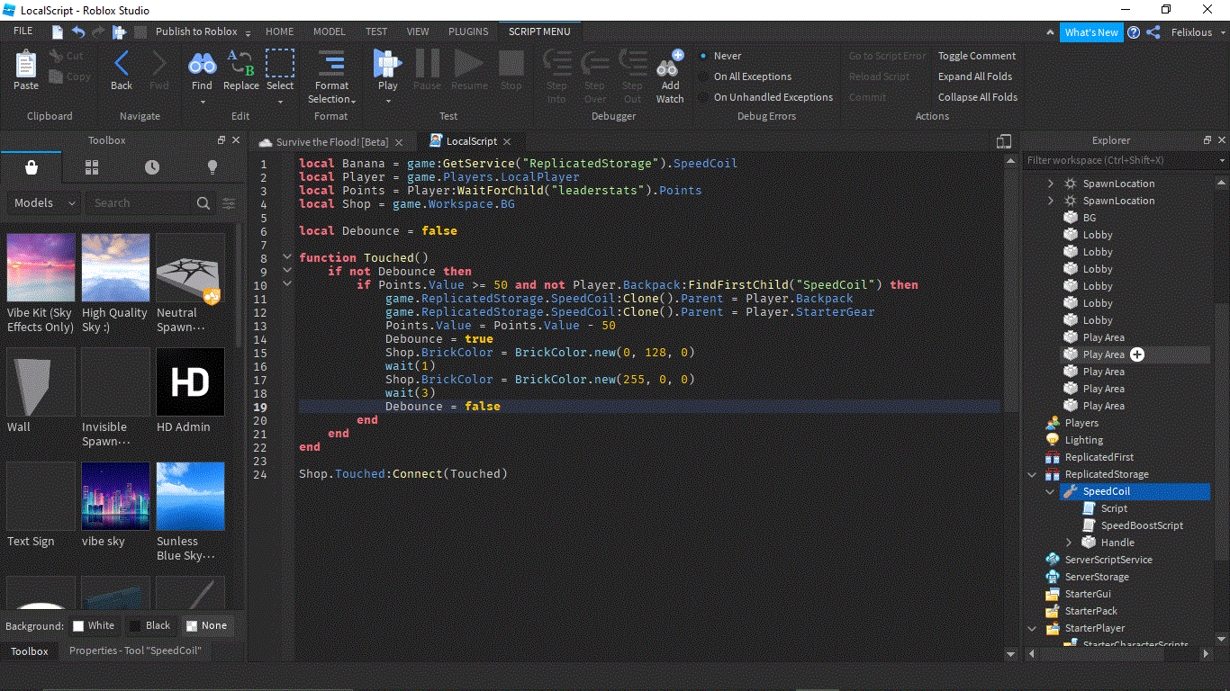Select the Never debug errors option
This screenshot has height=691, width=1230.
tap(727, 56)
